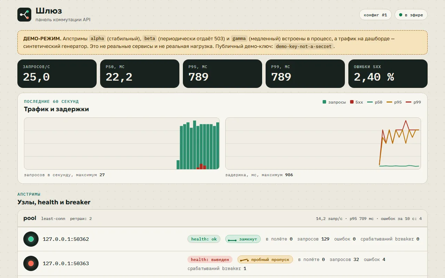Click the demo key «demo-key-not-a-secret»

click(304, 46)
